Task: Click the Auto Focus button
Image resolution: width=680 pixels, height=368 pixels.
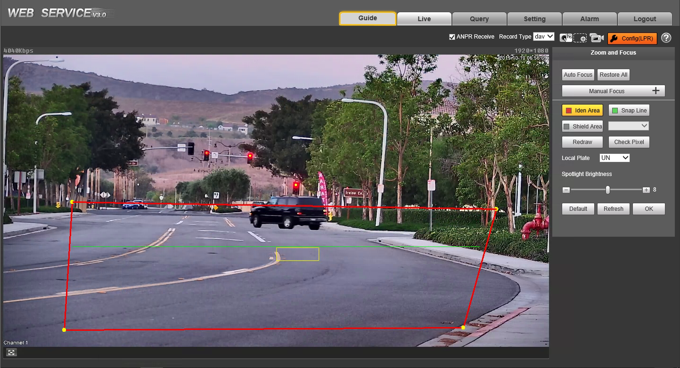Action: [x=578, y=75]
